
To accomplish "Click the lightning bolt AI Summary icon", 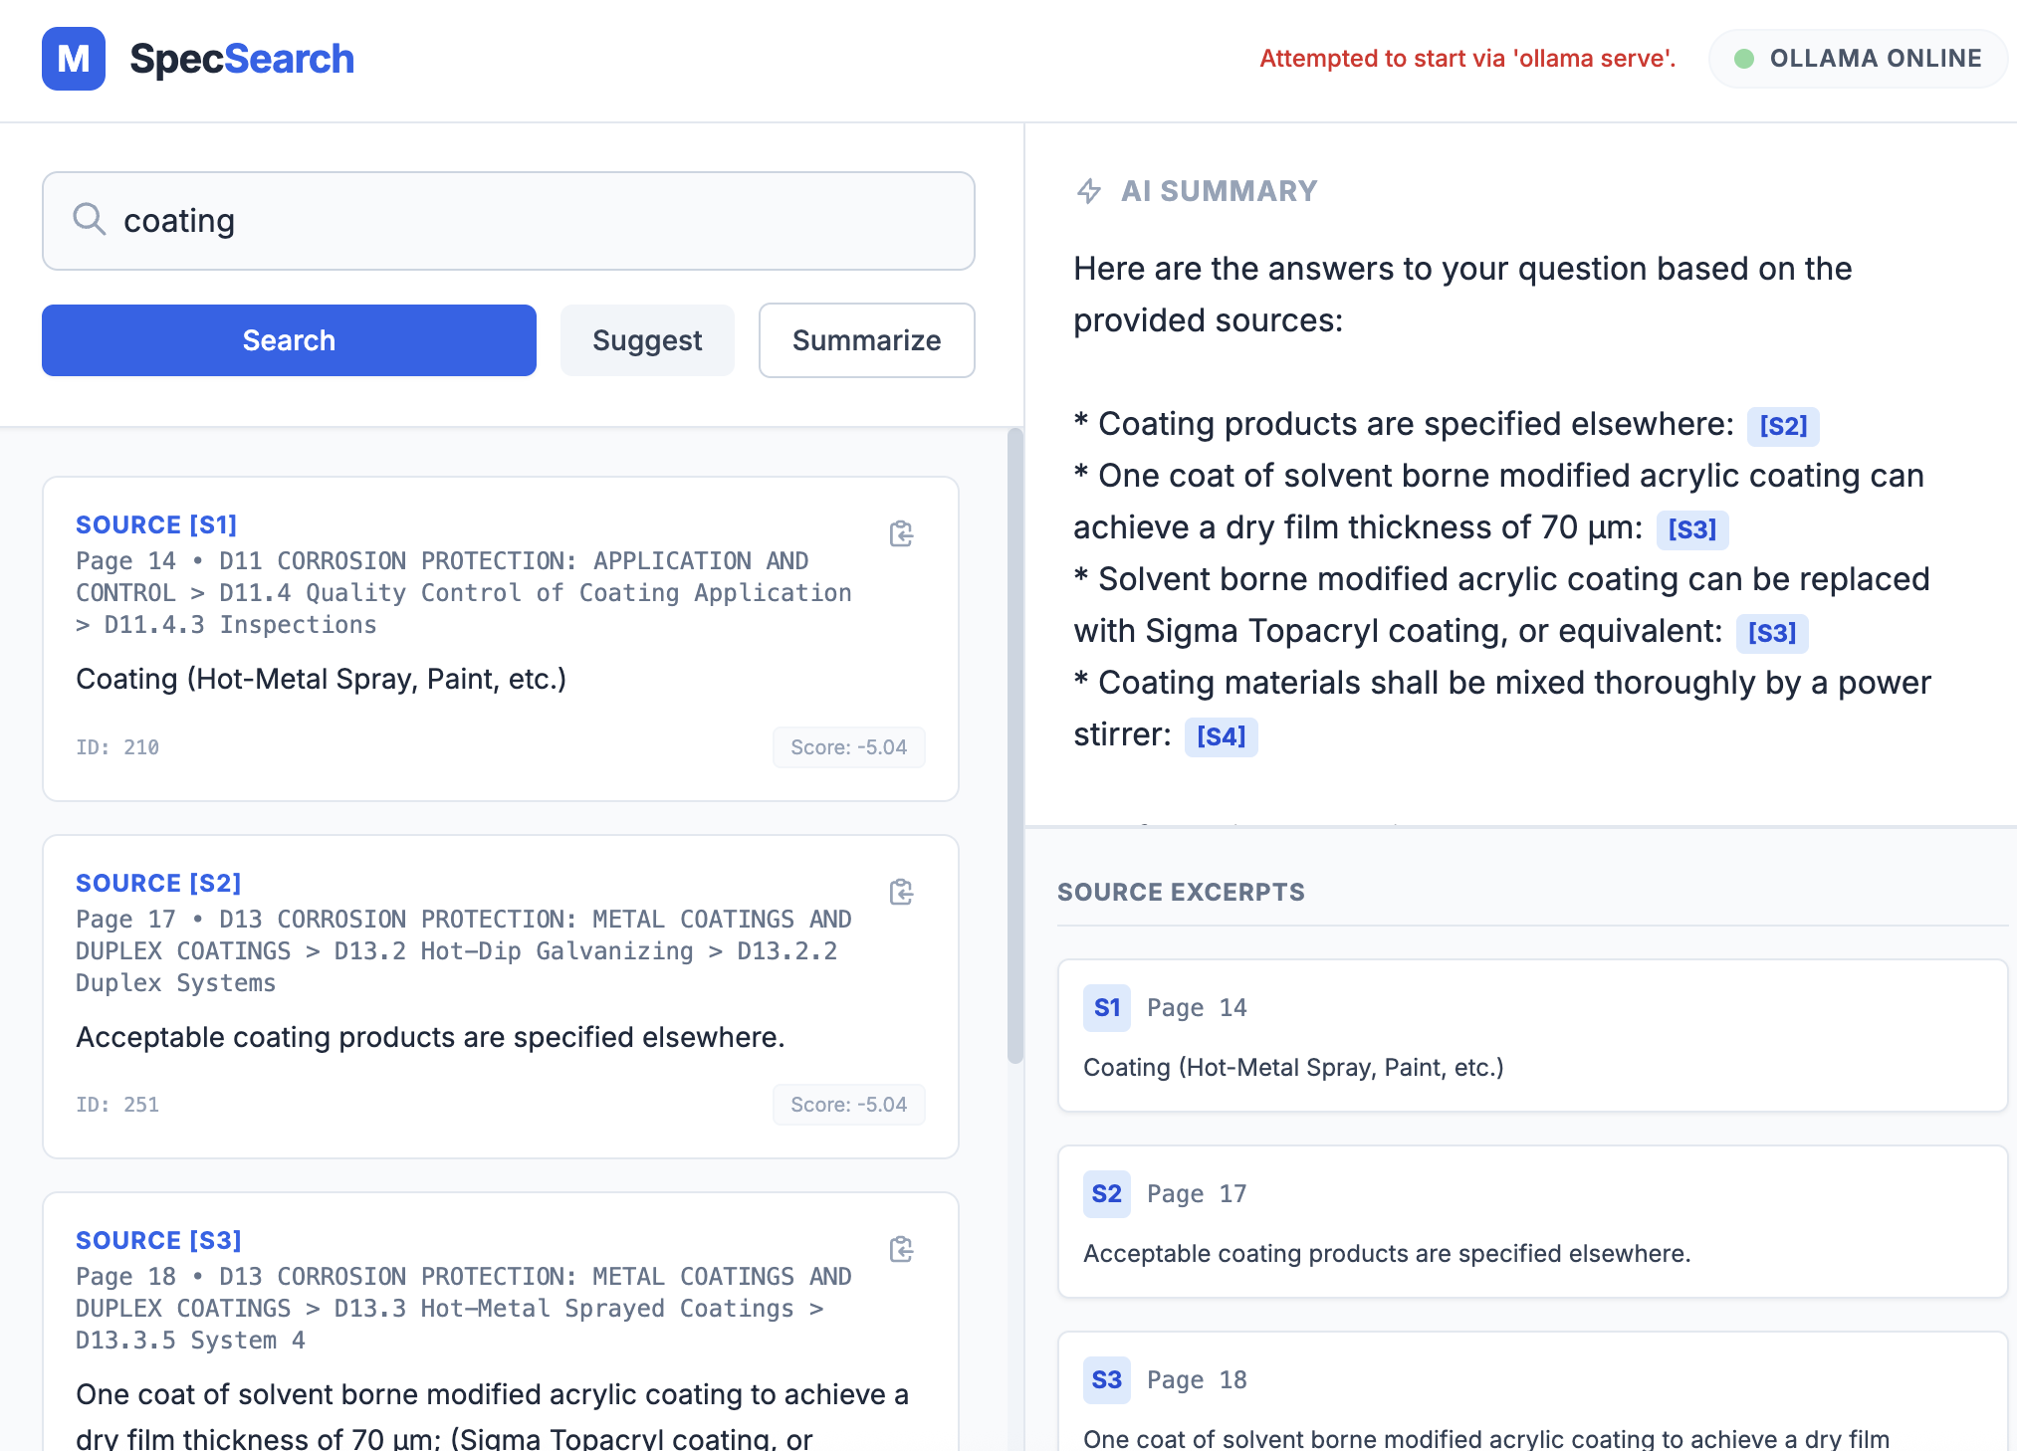I will tap(1089, 191).
